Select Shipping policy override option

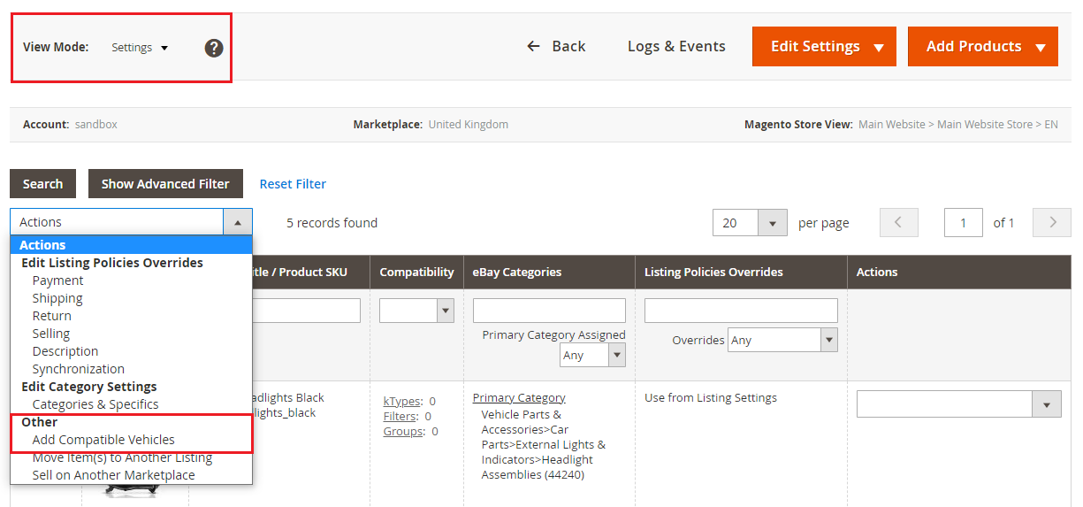[x=57, y=298]
